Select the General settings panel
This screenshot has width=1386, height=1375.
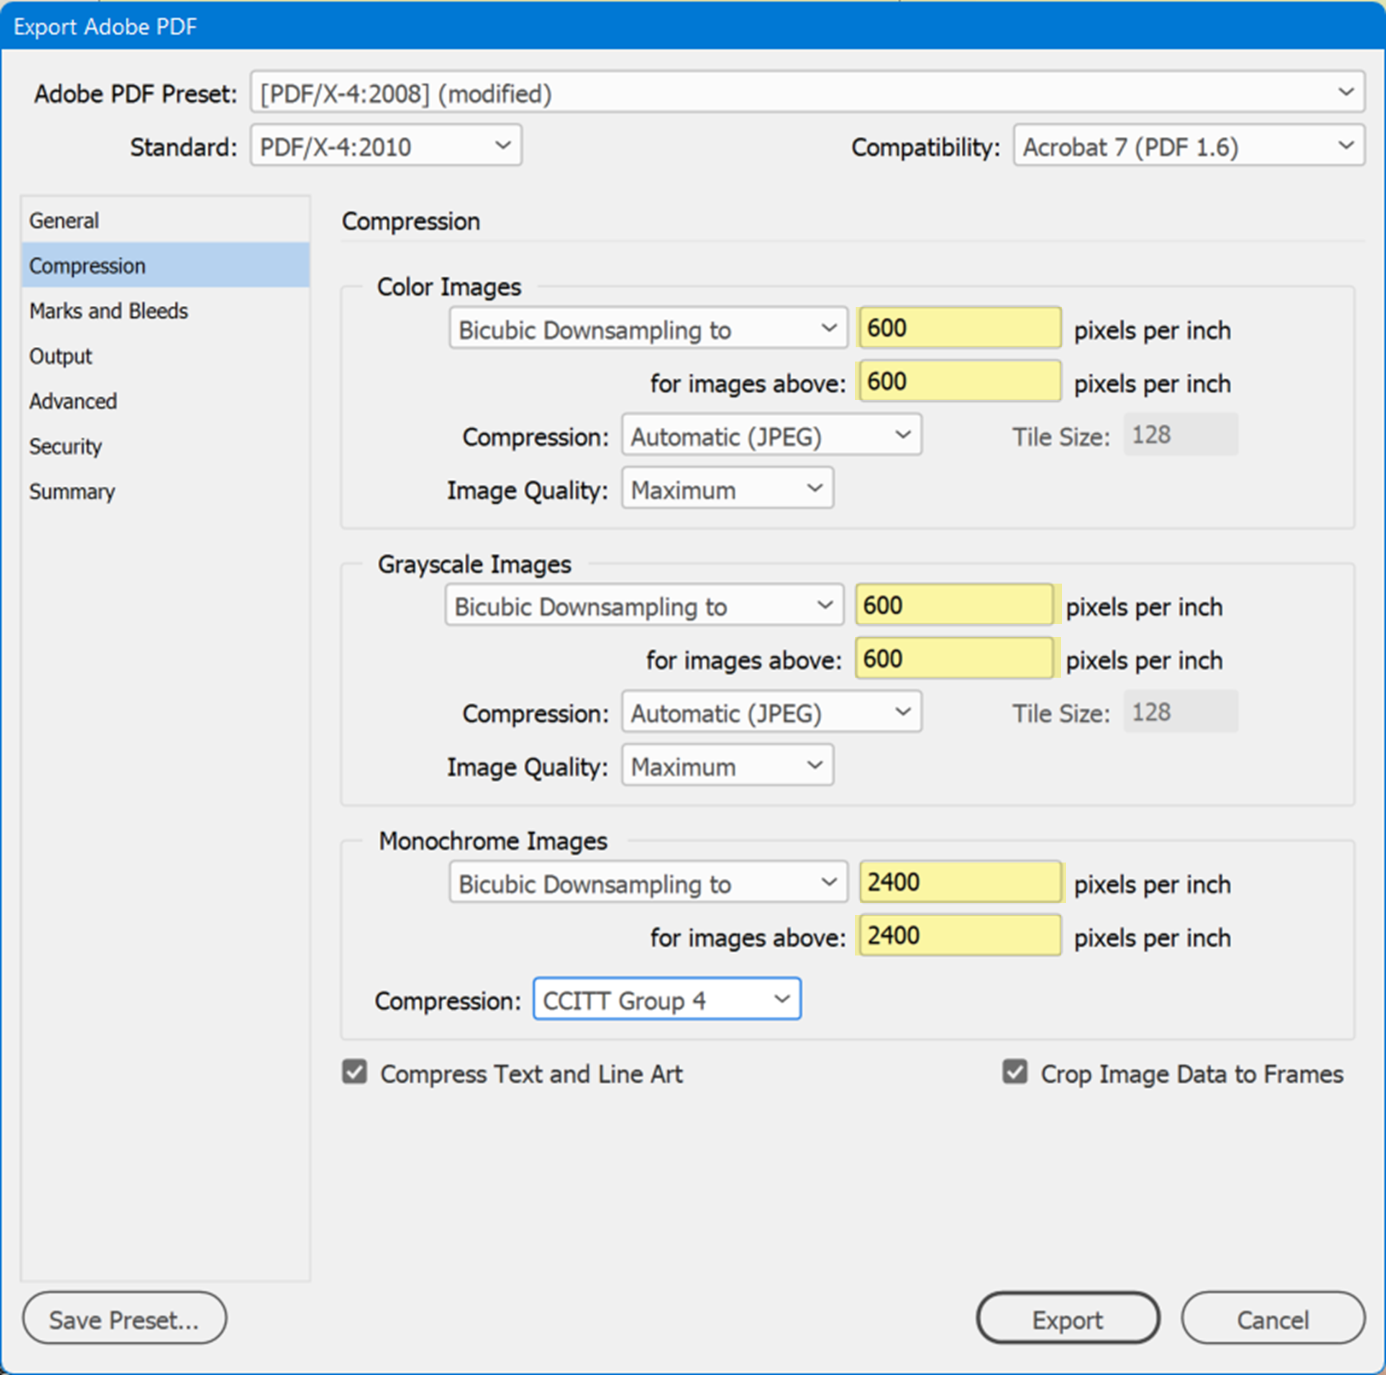[64, 220]
